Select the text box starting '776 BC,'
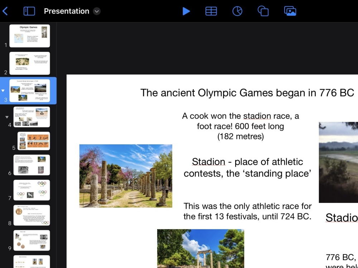This screenshot has height=268, width=358. 342,261
